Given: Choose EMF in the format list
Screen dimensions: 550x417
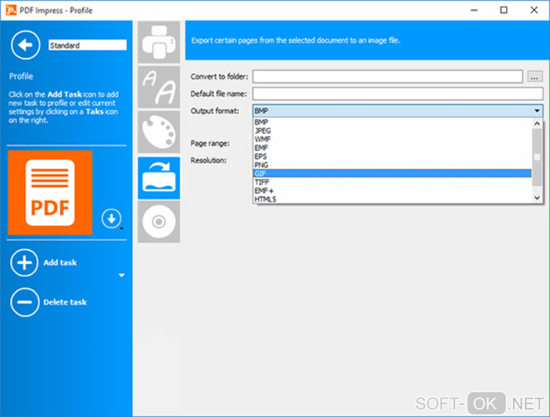Looking at the screenshot, I should point(392,148).
